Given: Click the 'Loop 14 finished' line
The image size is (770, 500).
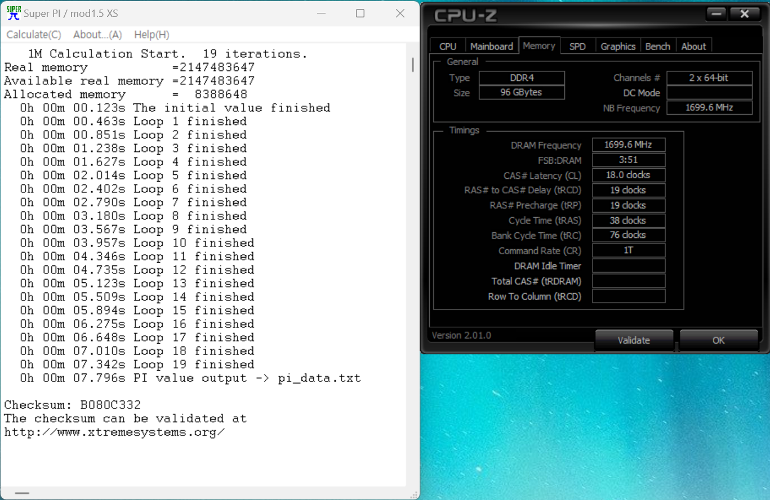Looking at the screenshot, I should click(x=137, y=297).
